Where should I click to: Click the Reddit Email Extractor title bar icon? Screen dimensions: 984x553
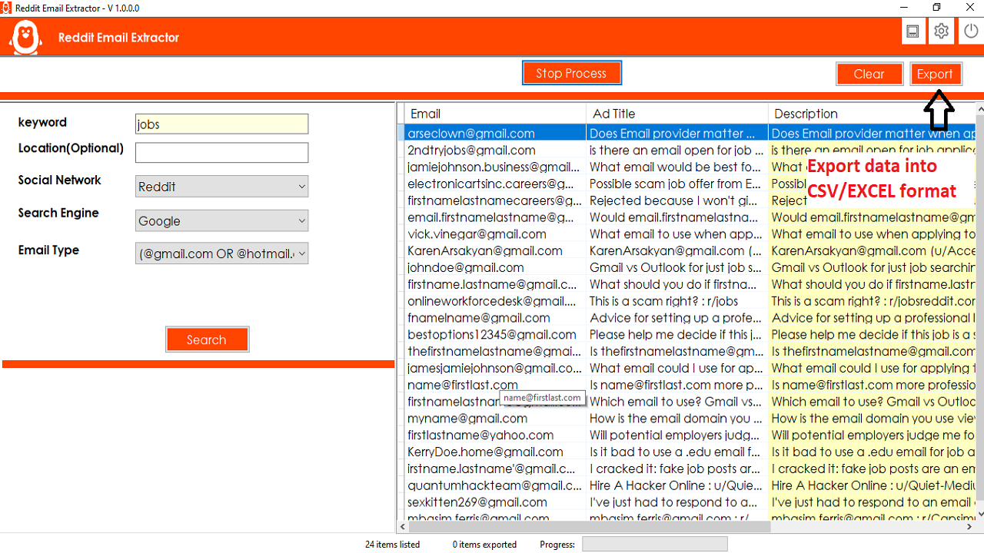(8, 7)
